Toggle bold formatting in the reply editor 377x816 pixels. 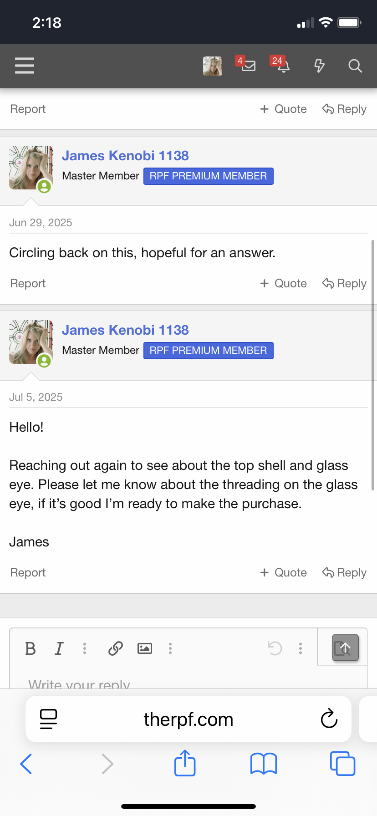click(x=31, y=648)
